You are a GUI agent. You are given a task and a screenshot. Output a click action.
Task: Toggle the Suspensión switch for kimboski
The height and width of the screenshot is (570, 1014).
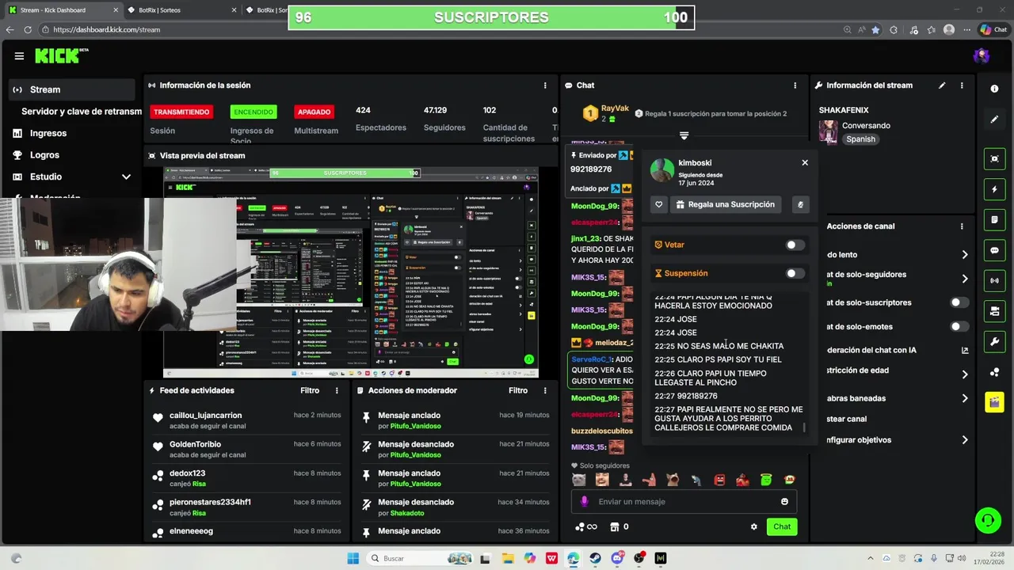[795, 273]
